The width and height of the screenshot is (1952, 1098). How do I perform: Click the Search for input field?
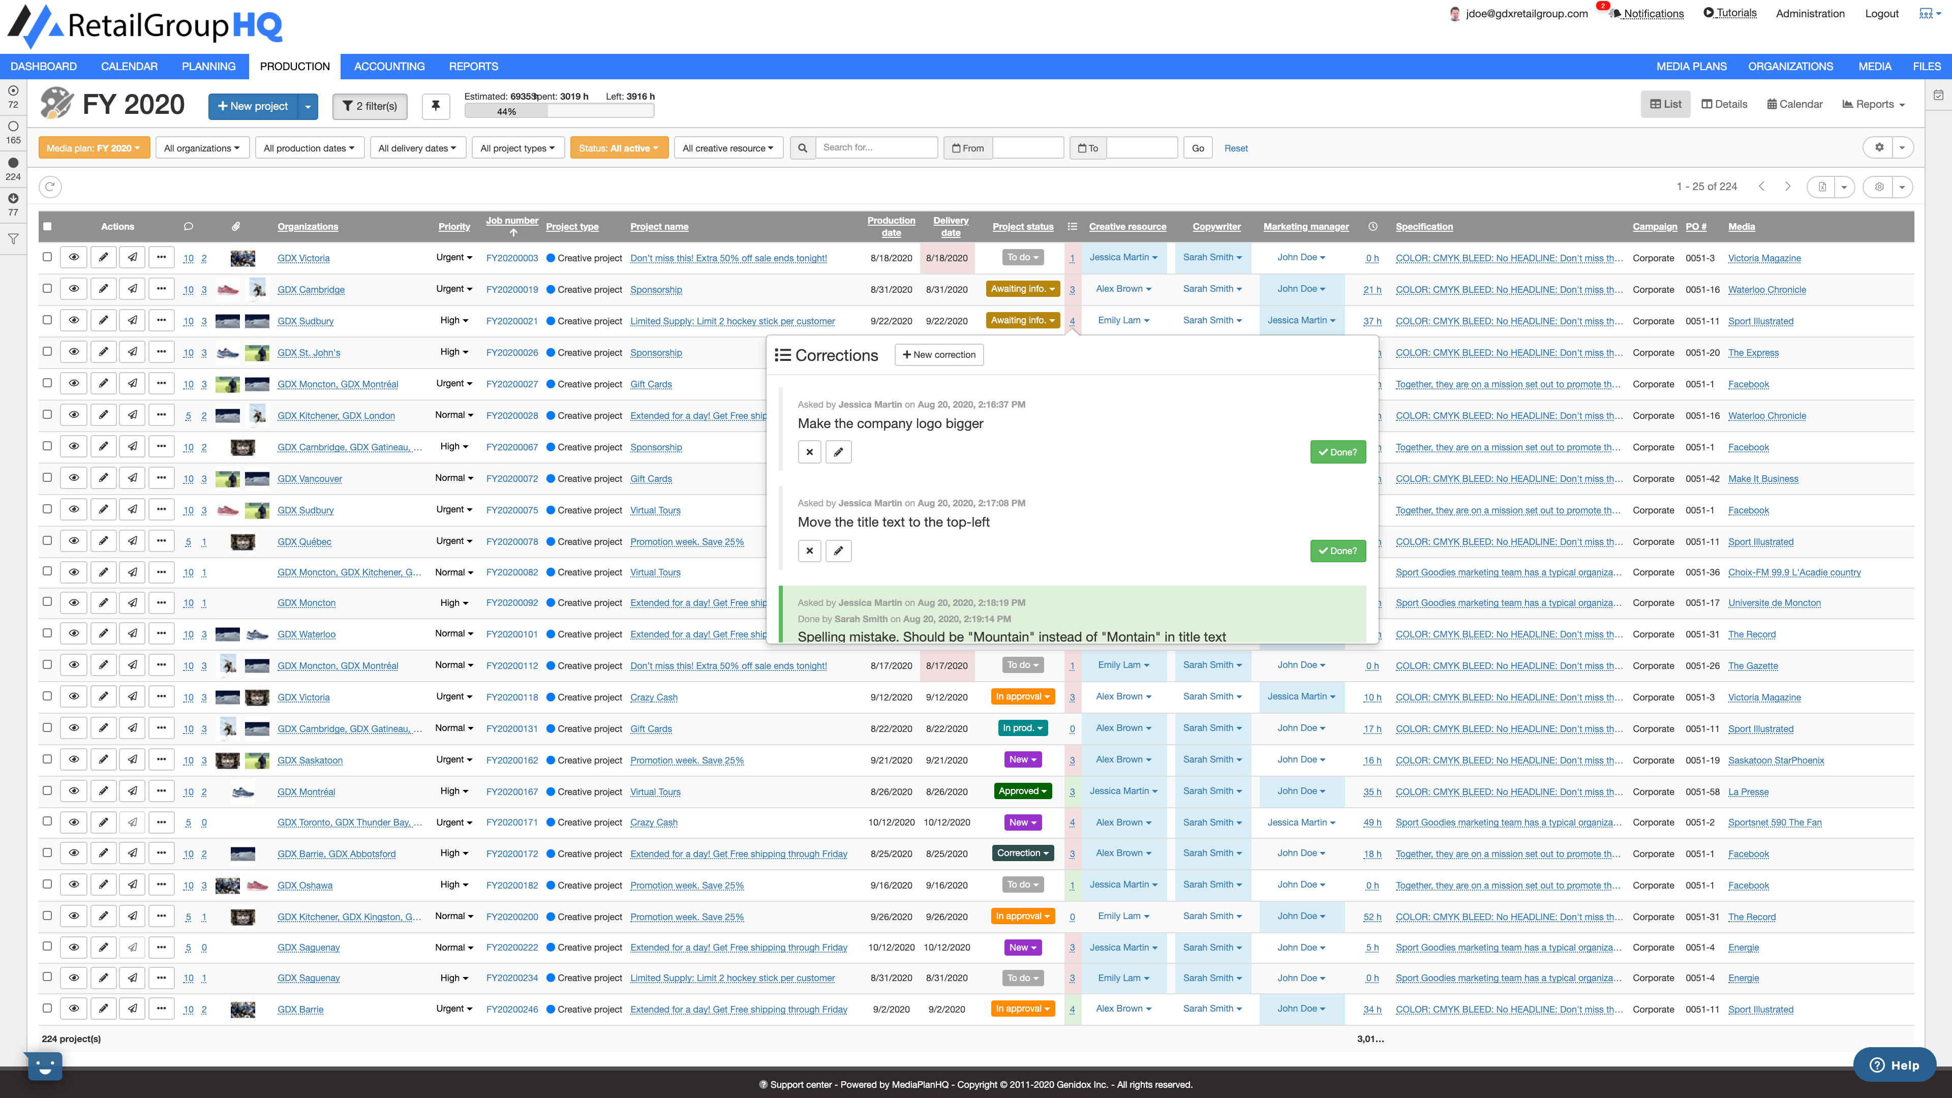coord(875,148)
